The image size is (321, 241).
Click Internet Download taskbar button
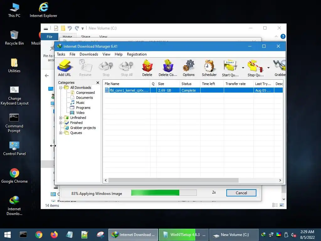[133, 235]
